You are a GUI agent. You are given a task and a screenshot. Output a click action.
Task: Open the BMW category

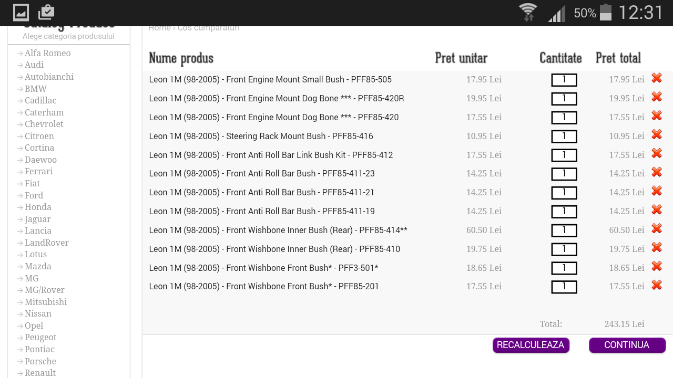click(36, 89)
